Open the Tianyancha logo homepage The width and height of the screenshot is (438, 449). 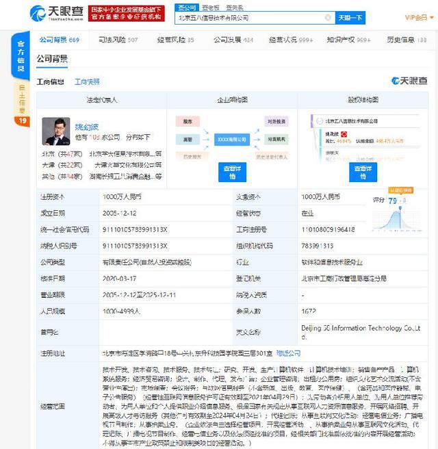(x=56, y=13)
